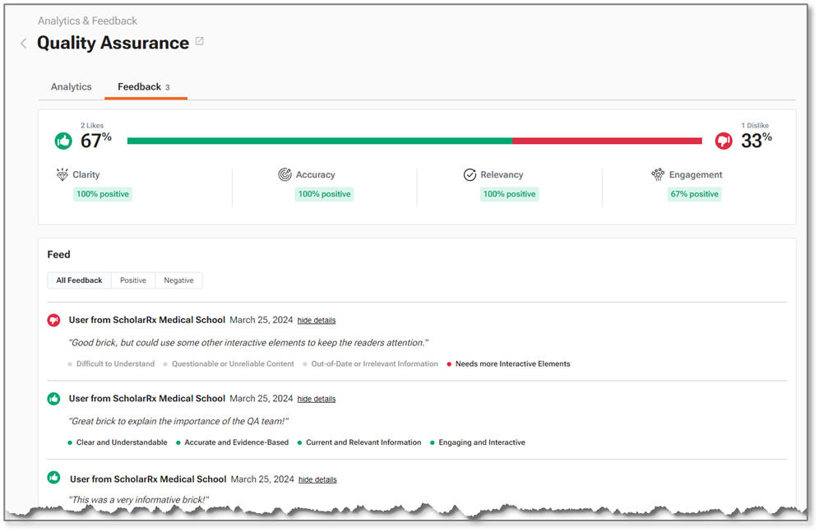Select the Feedback tab
The width and height of the screenshot is (819, 532).
(x=140, y=86)
